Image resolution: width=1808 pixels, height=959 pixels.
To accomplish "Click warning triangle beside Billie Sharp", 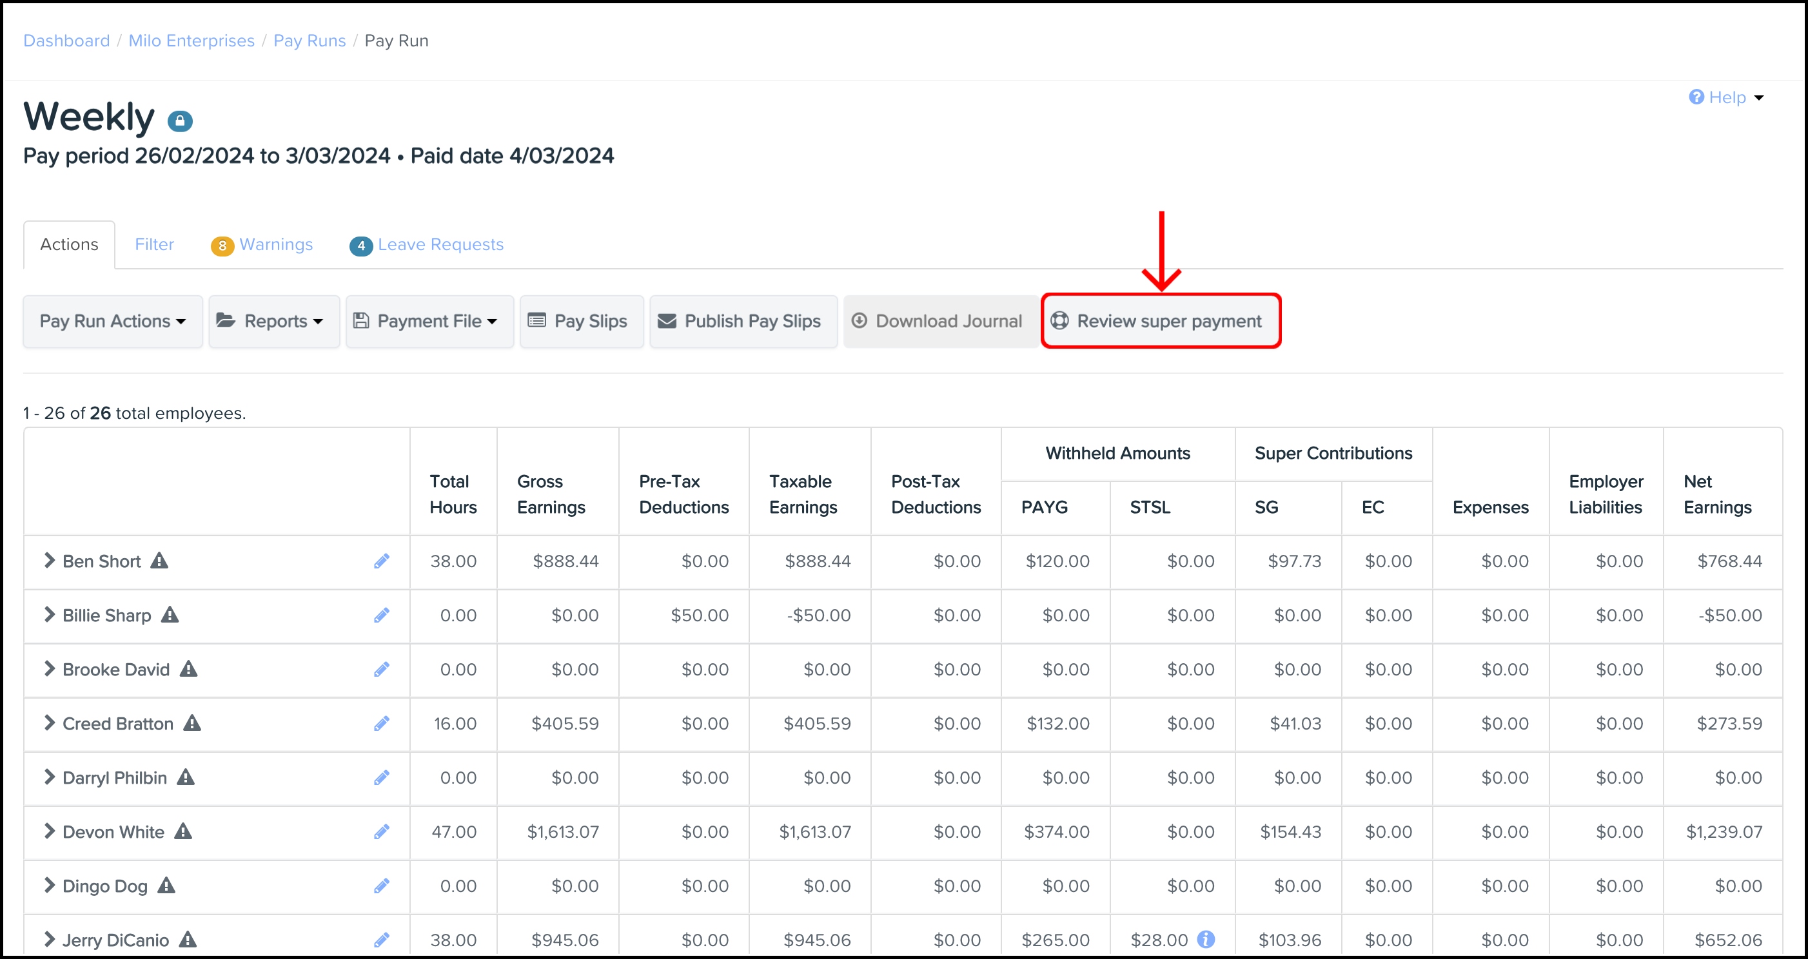I will tap(170, 615).
